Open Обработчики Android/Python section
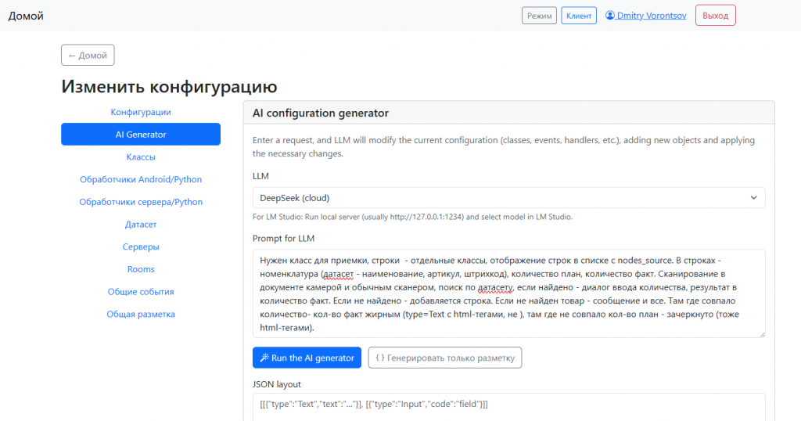This screenshot has height=421, width=801. click(141, 179)
